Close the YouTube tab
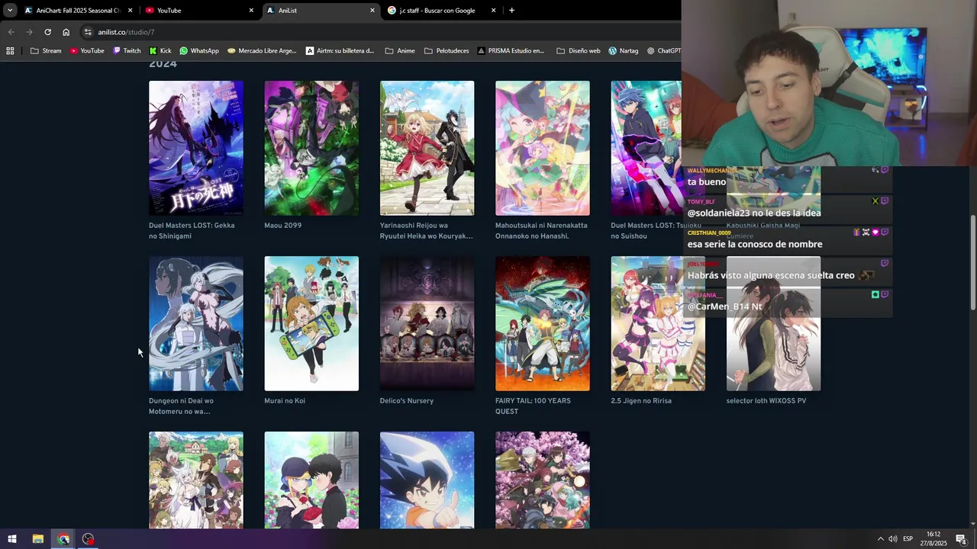Screen dimensions: 977x549 tap(251, 11)
